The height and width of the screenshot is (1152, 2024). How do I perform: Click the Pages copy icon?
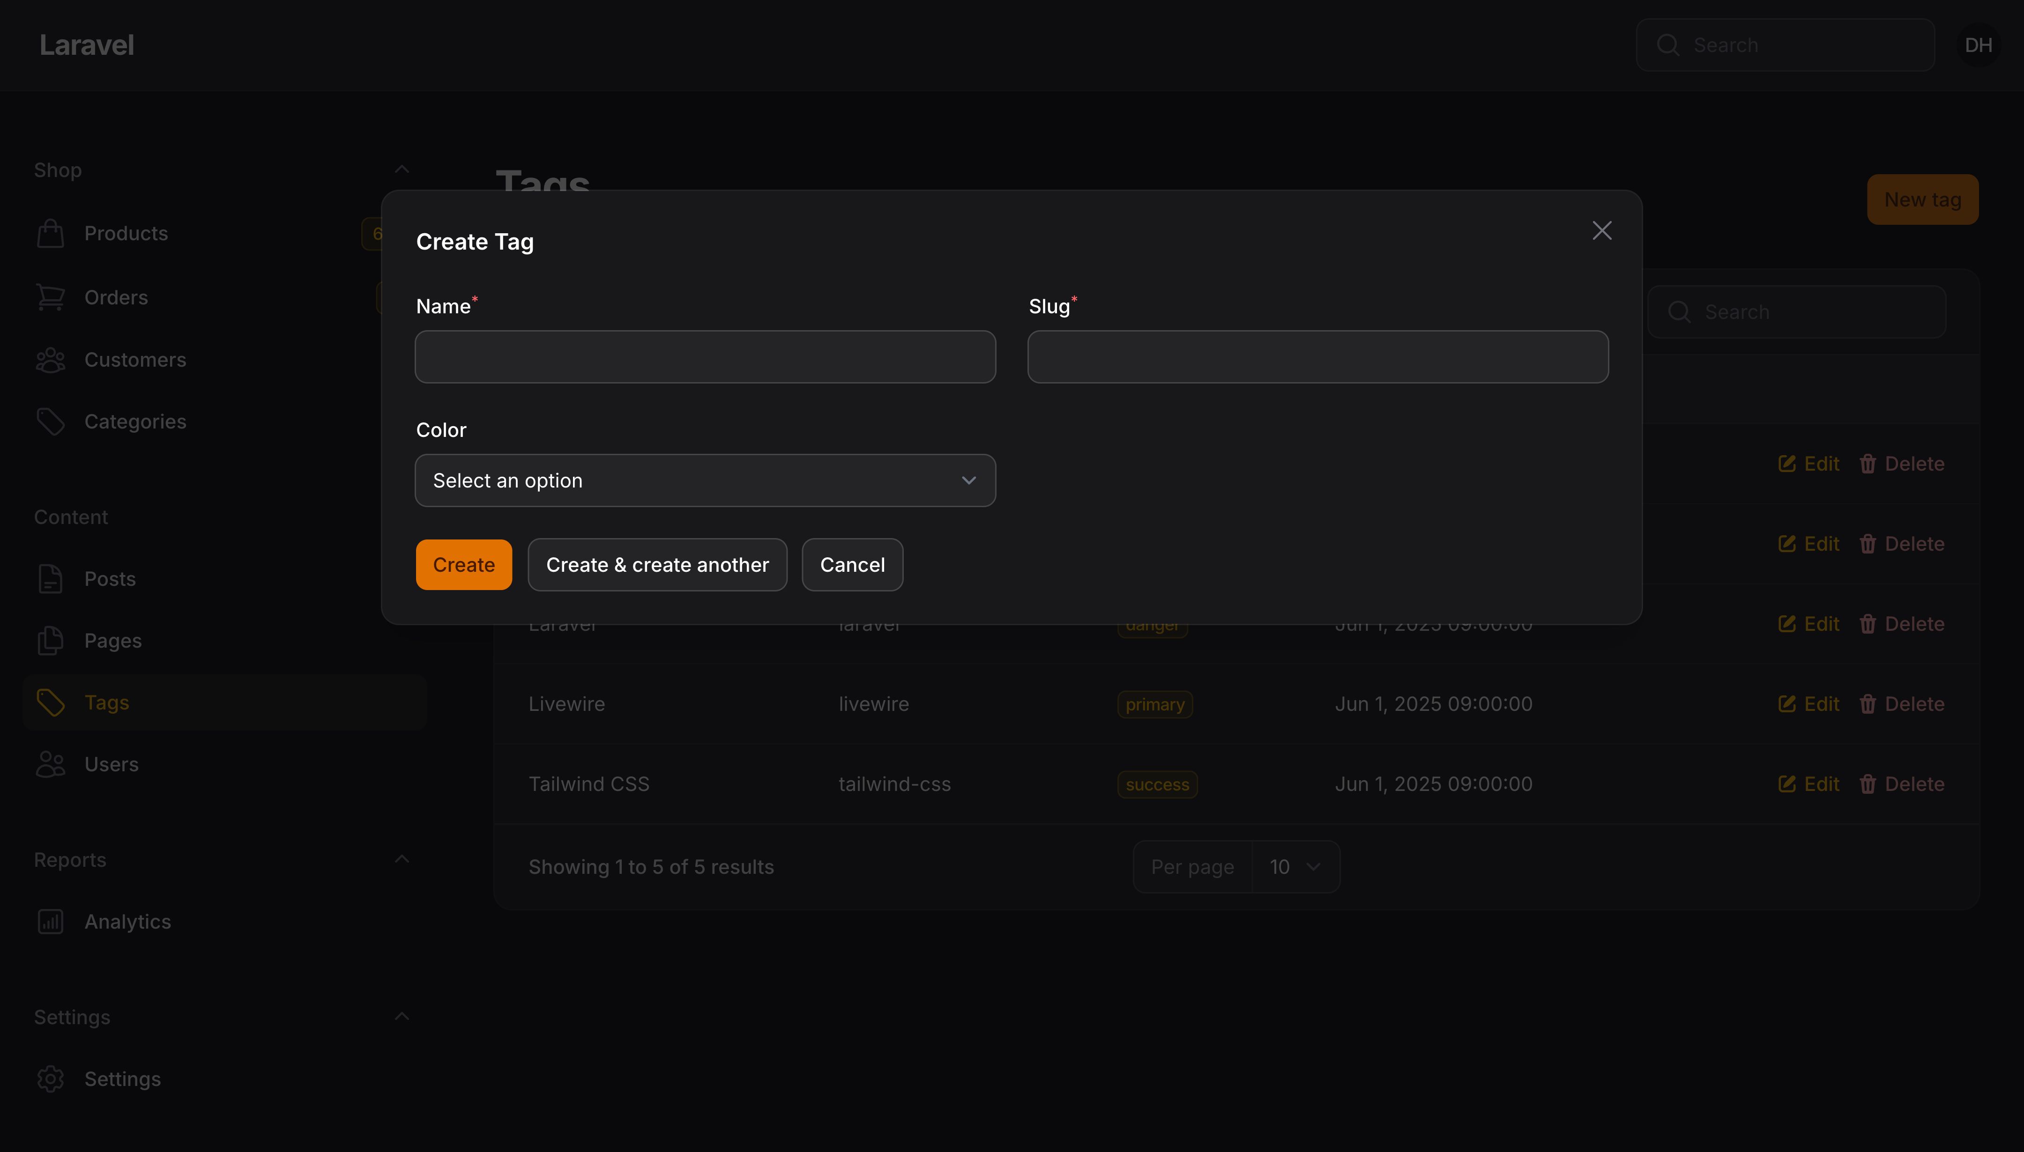[x=51, y=641]
